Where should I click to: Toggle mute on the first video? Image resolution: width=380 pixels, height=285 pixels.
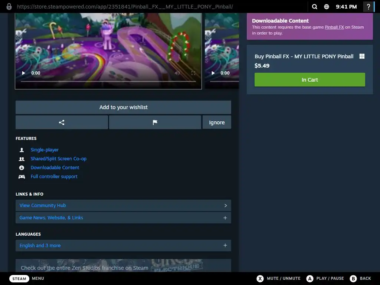coord(177,73)
